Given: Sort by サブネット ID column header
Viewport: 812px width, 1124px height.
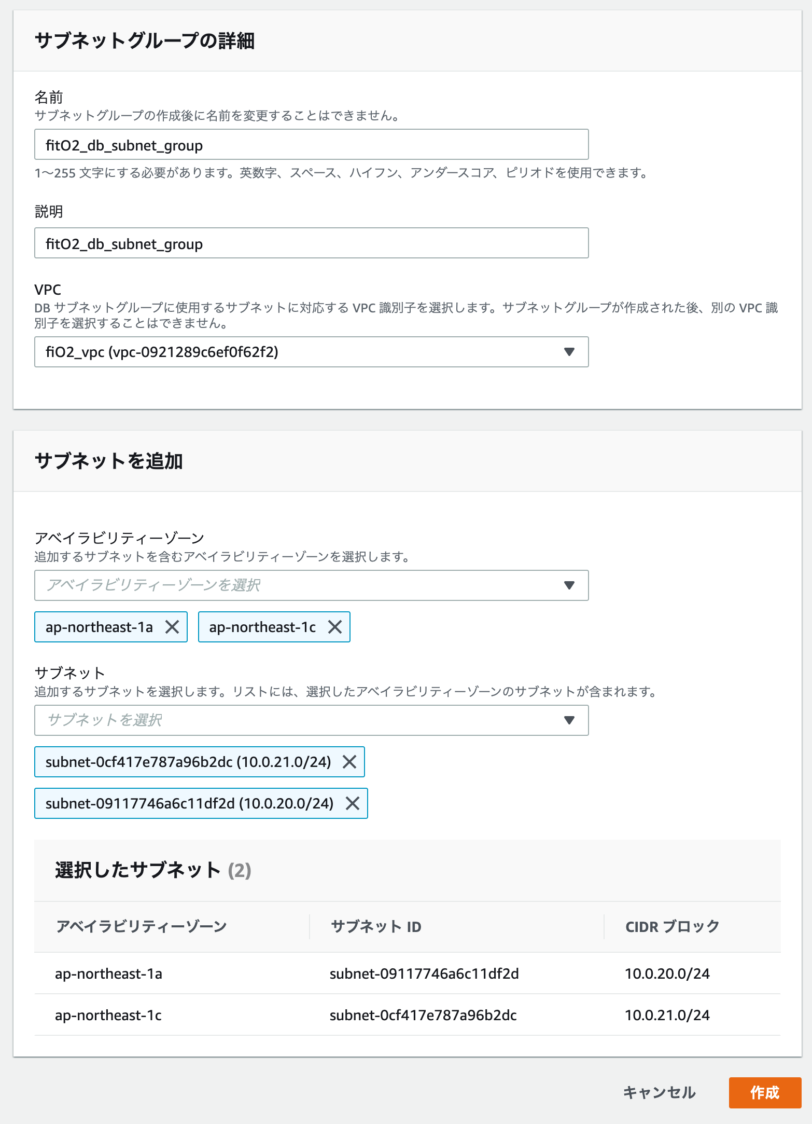Looking at the screenshot, I should (x=376, y=926).
